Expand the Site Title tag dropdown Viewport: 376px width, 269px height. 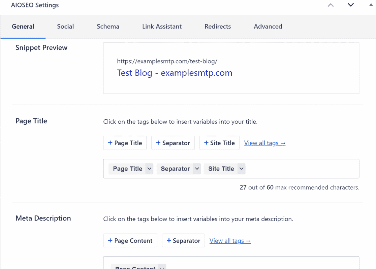coord(241,169)
